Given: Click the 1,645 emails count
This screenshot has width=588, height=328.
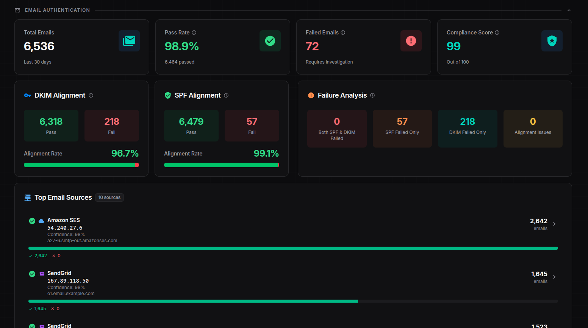Looking at the screenshot, I should 539,274.
